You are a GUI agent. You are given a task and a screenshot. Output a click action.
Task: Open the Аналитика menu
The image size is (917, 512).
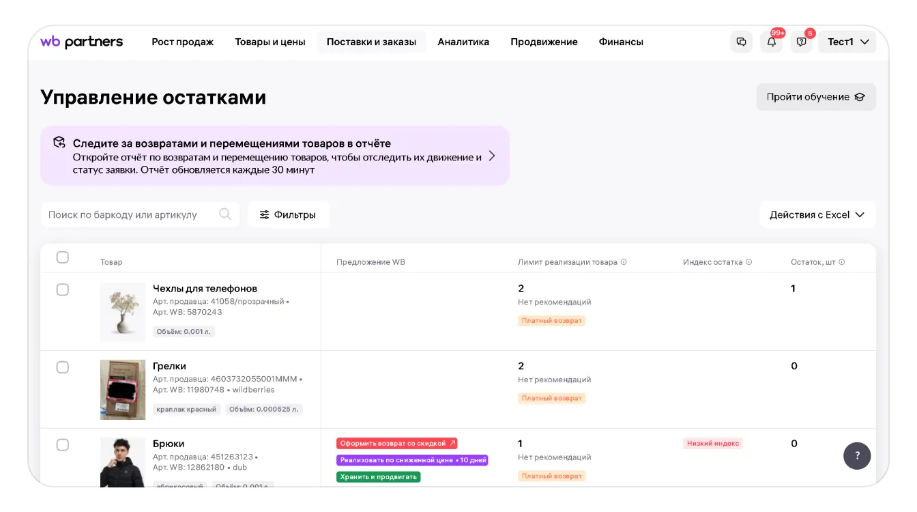pos(463,42)
